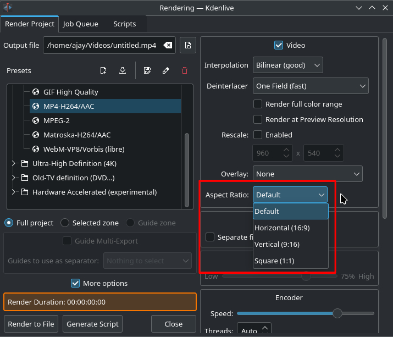Create a new render preset

[103, 70]
